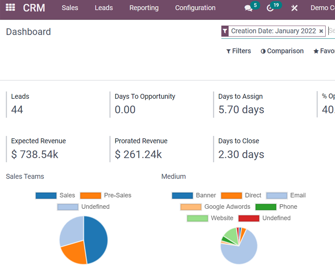Open the activities clock icon with badge 19
335x276 pixels.
tap(270, 8)
